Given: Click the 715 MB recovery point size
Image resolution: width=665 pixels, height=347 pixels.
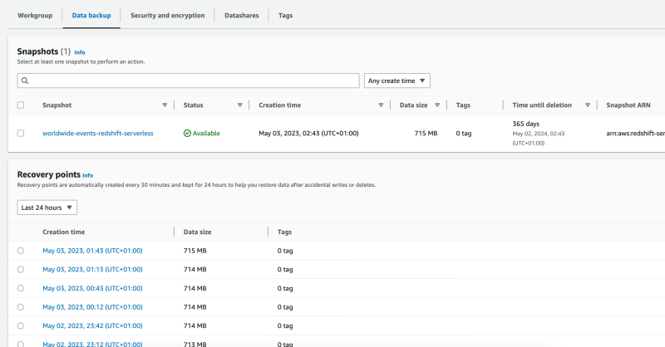Looking at the screenshot, I should pyautogui.click(x=195, y=251).
